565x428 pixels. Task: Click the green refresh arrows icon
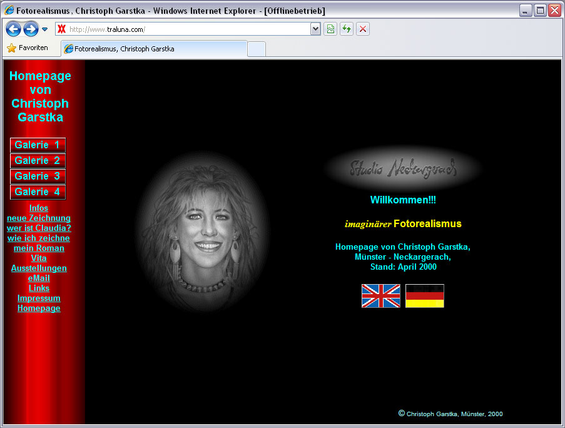347,29
